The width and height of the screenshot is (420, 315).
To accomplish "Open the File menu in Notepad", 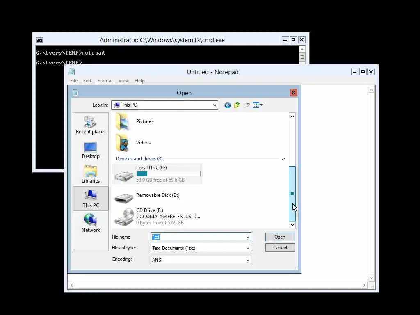I will (x=74, y=81).
